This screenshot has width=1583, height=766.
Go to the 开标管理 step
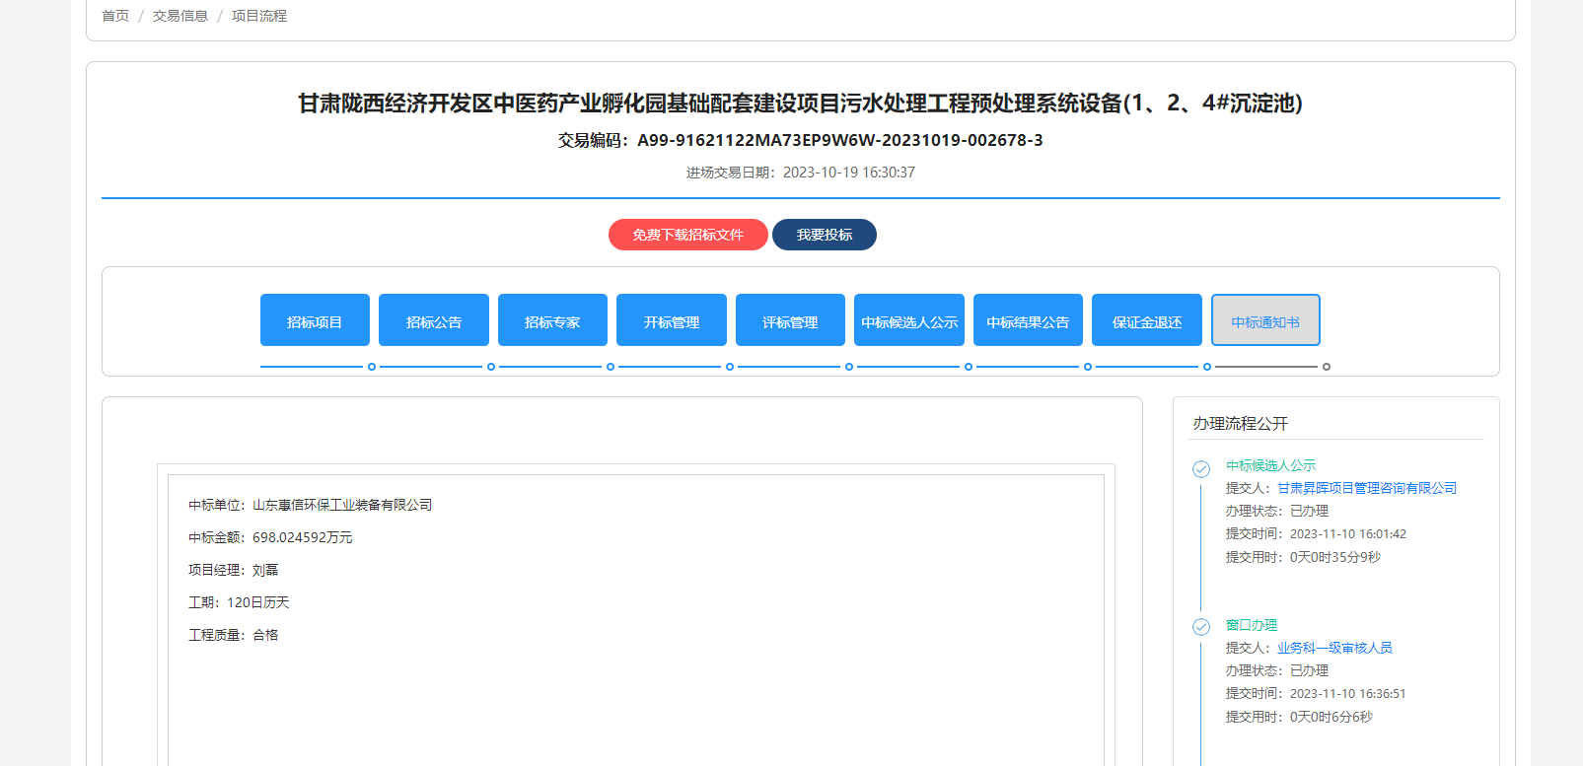point(671,320)
